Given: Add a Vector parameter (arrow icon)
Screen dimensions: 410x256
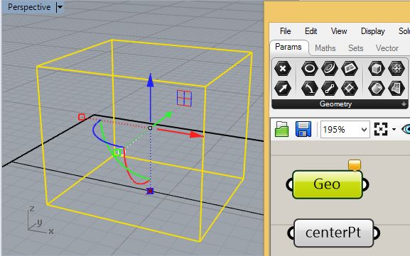Looking at the screenshot, I should point(283,88).
